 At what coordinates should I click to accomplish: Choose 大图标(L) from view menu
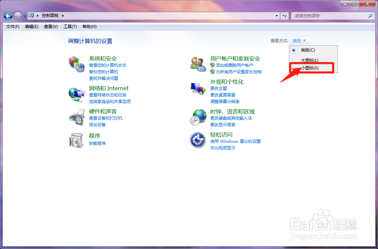click(x=313, y=60)
